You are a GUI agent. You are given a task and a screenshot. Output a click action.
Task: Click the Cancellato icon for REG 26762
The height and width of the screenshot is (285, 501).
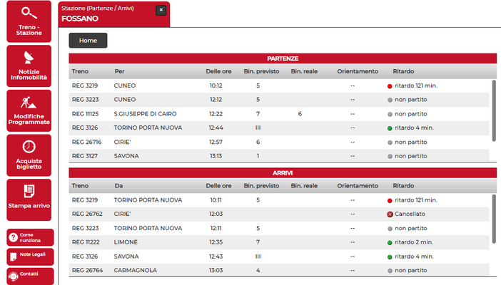(390, 214)
